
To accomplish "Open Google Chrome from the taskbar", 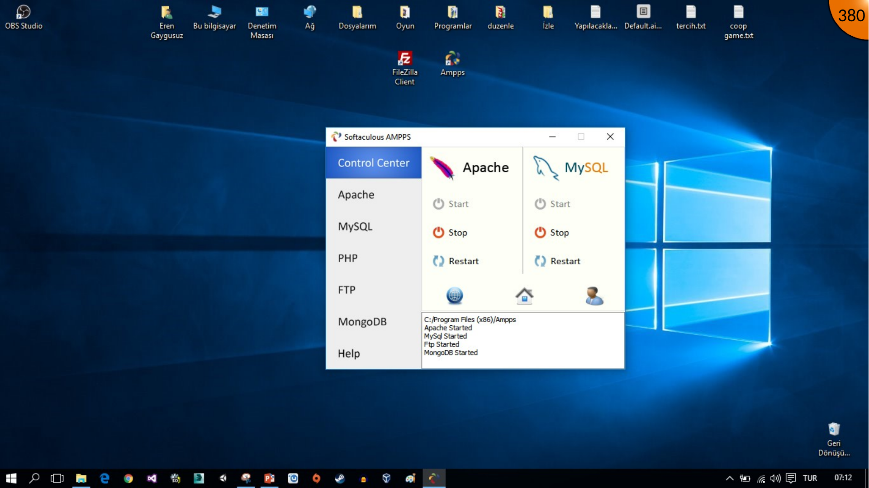I will pos(128,478).
